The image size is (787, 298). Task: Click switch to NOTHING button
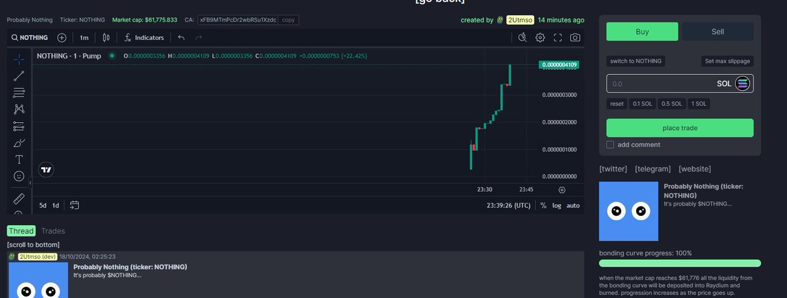[x=636, y=61]
